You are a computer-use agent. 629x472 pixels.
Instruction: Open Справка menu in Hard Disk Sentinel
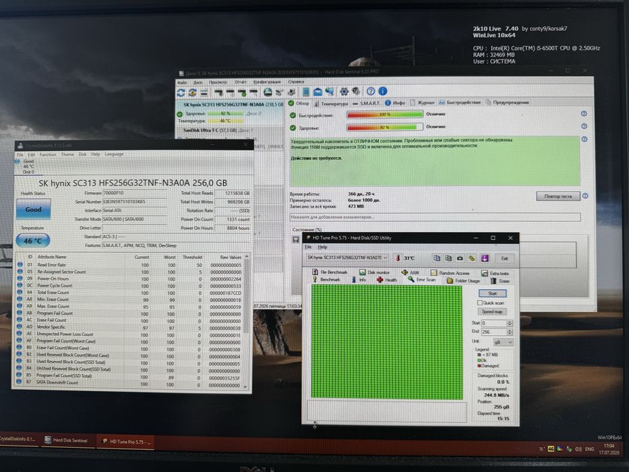tap(296, 82)
